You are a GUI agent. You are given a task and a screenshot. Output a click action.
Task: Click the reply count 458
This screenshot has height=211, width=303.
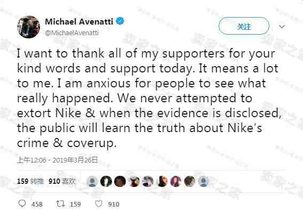tap(37, 204)
